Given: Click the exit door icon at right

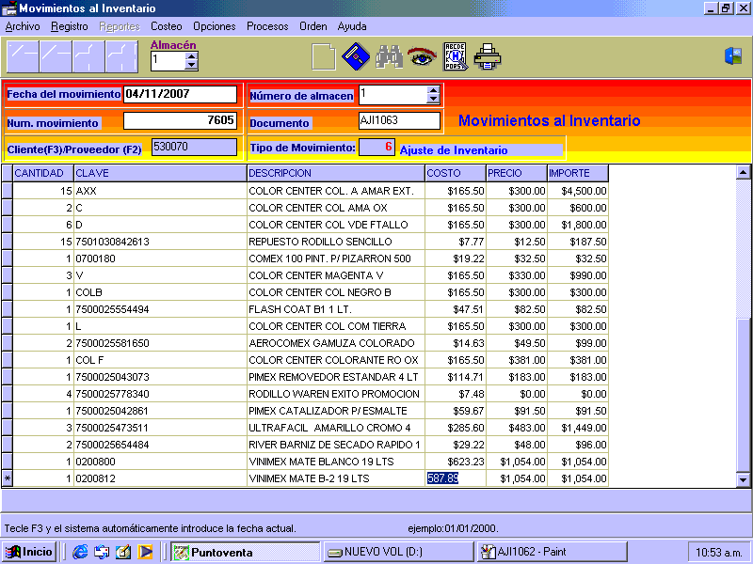Looking at the screenshot, I should coord(732,56).
